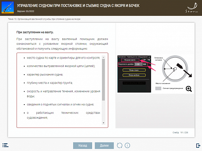The image size is (202, 151).
Task: Click the 1.00 drift circle value field
Action: 139,64
